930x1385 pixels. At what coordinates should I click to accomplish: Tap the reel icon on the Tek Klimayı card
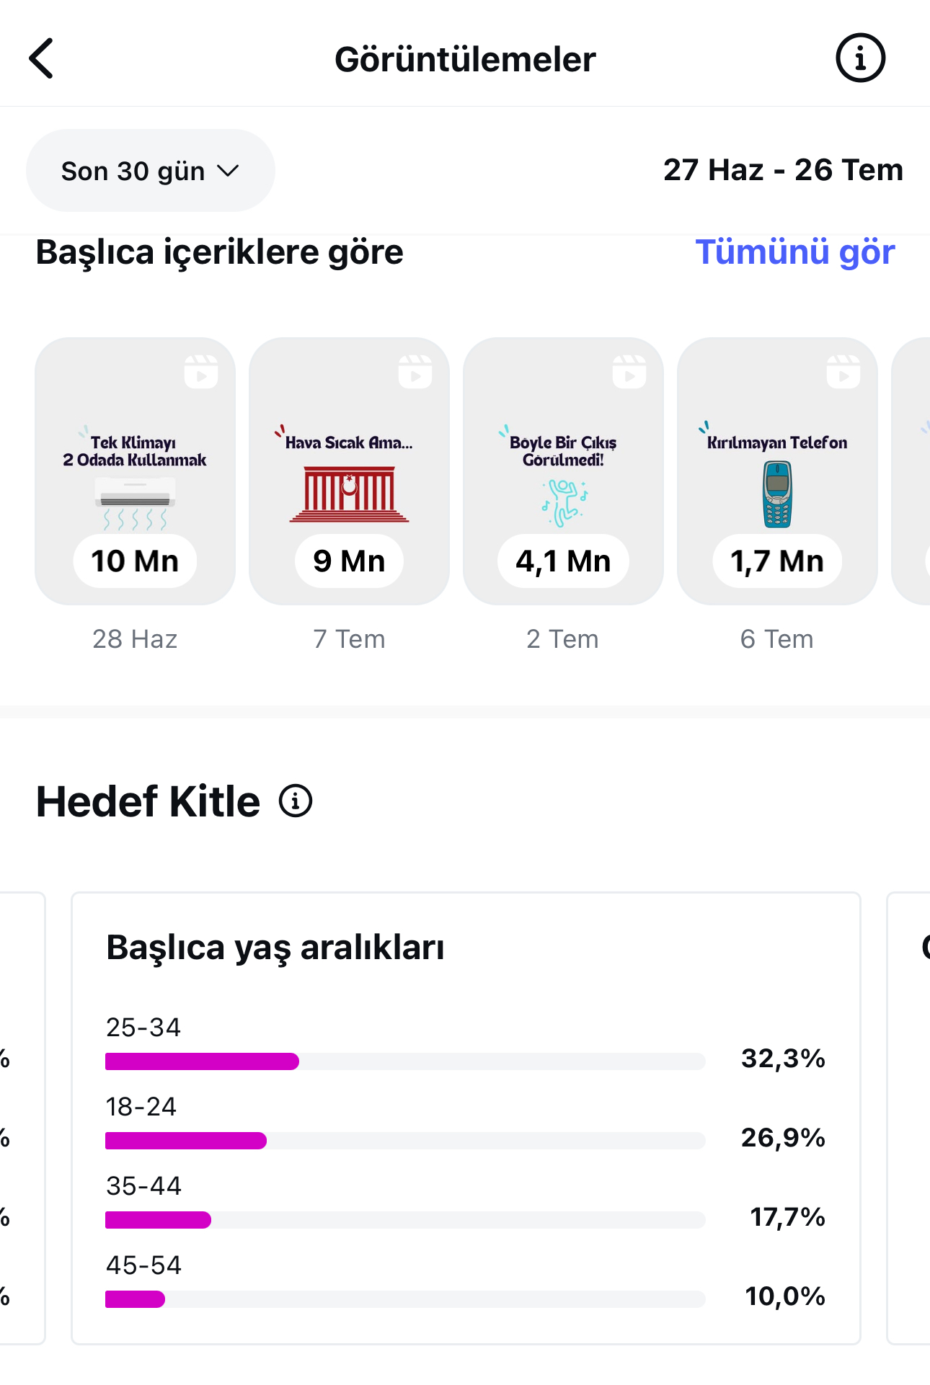coord(201,372)
